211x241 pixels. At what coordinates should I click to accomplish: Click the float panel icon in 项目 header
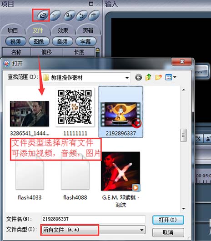tap(91, 4)
